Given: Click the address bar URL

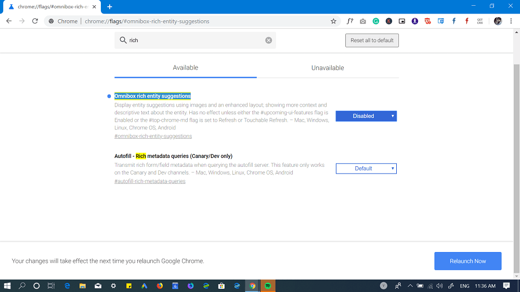Looking at the screenshot, I should pyautogui.click(x=147, y=21).
